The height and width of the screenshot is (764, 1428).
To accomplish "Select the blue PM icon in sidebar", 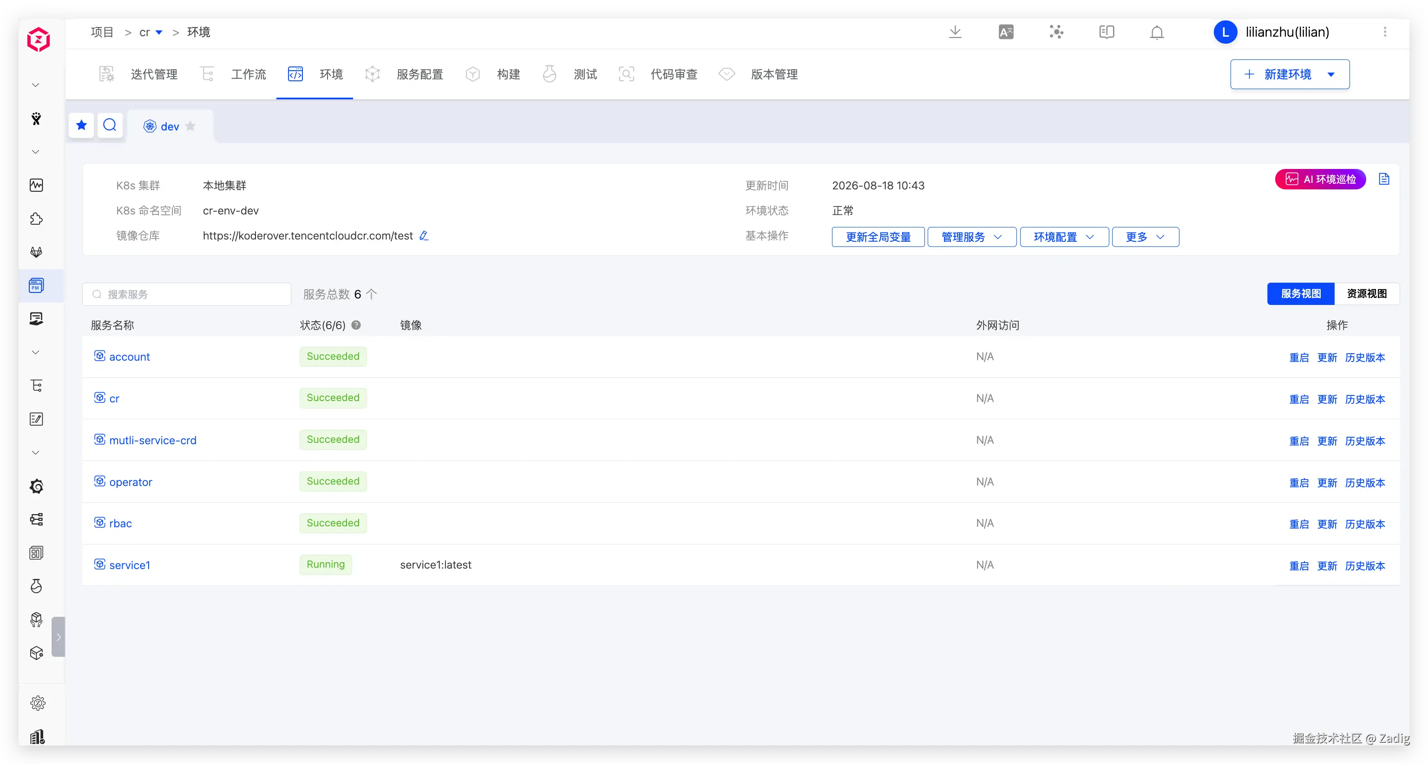I will coord(37,285).
